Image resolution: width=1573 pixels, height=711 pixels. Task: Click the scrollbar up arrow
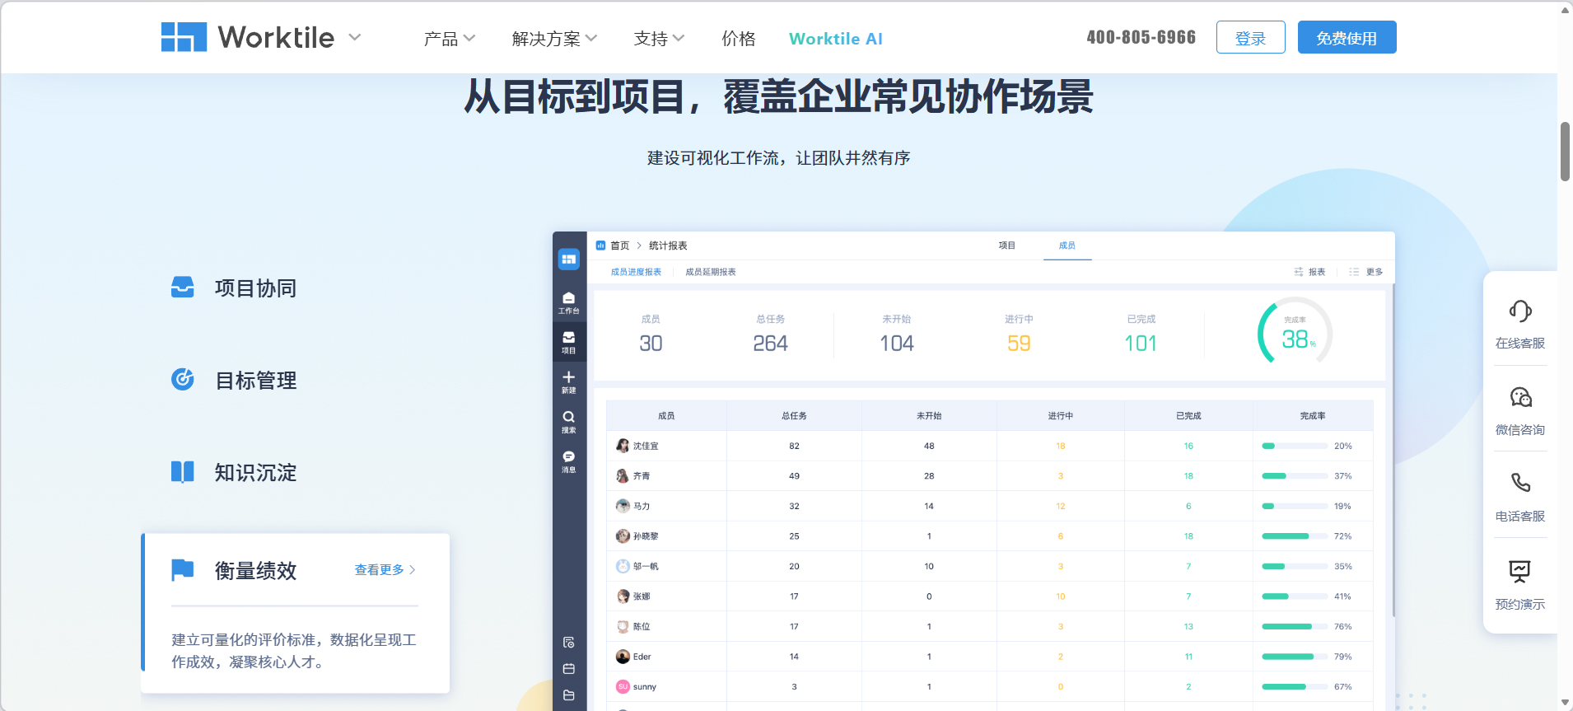click(1565, 10)
